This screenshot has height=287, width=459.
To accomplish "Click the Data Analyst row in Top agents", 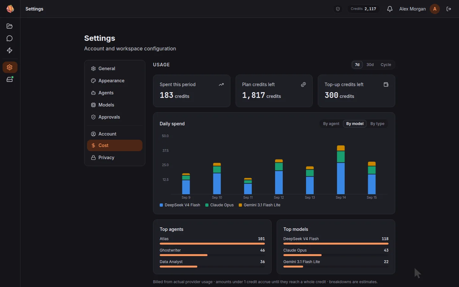I will click(212, 264).
